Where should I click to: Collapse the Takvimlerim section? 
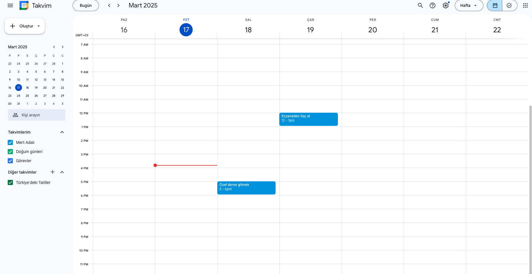point(62,132)
